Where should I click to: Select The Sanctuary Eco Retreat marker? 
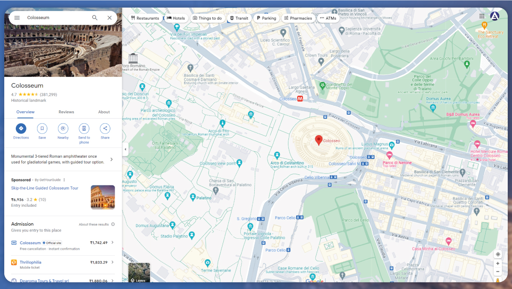pos(484,25)
